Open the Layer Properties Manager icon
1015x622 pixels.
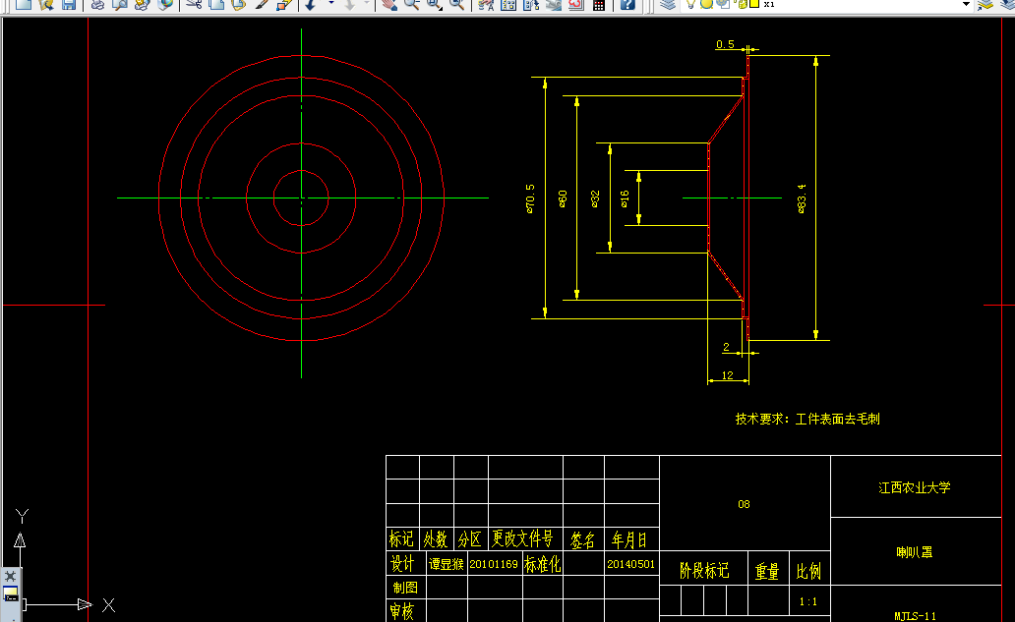tap(668, 5)
